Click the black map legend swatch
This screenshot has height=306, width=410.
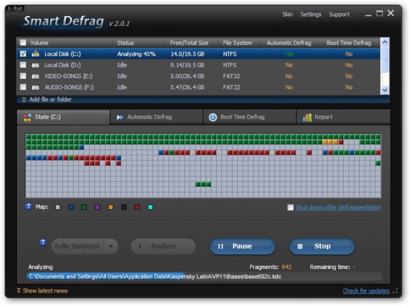(124, 207)
